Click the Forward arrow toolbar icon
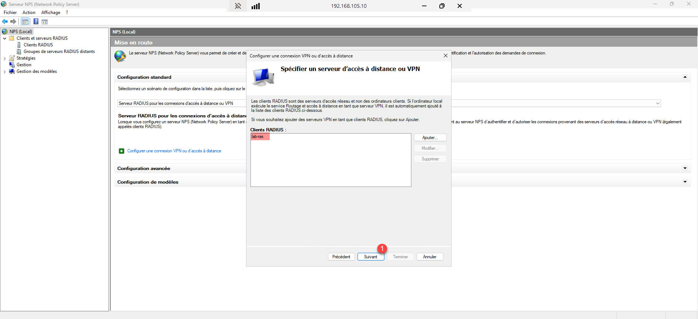Viewport: 698px width, 319px height. [13, 22]
